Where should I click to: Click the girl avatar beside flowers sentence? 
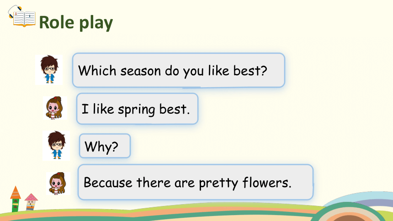[58, 184]
